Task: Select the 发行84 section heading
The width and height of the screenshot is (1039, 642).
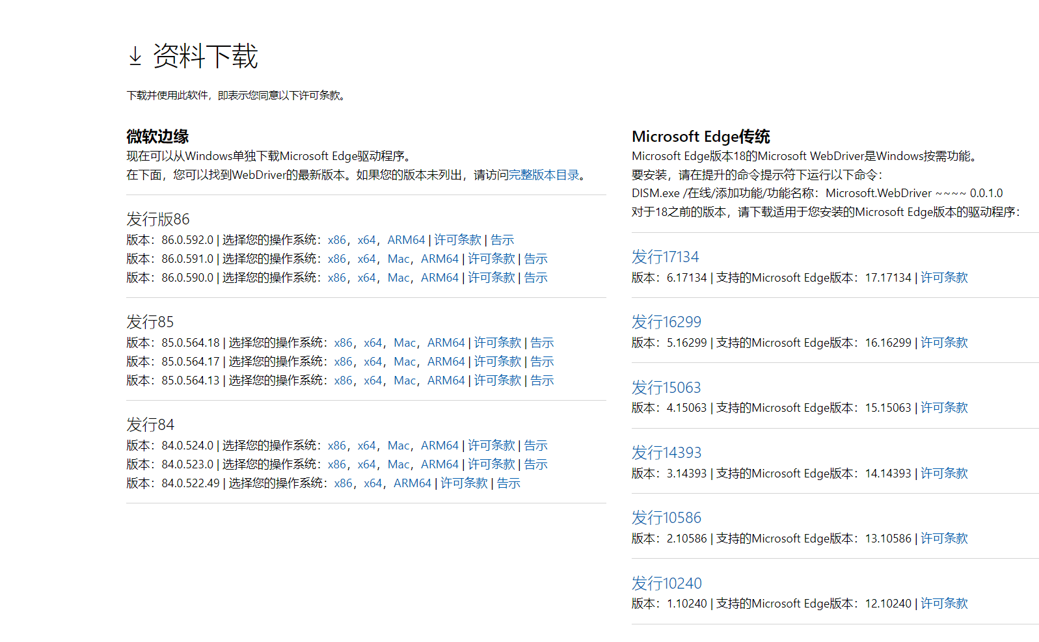Action: tap(150, 425)
